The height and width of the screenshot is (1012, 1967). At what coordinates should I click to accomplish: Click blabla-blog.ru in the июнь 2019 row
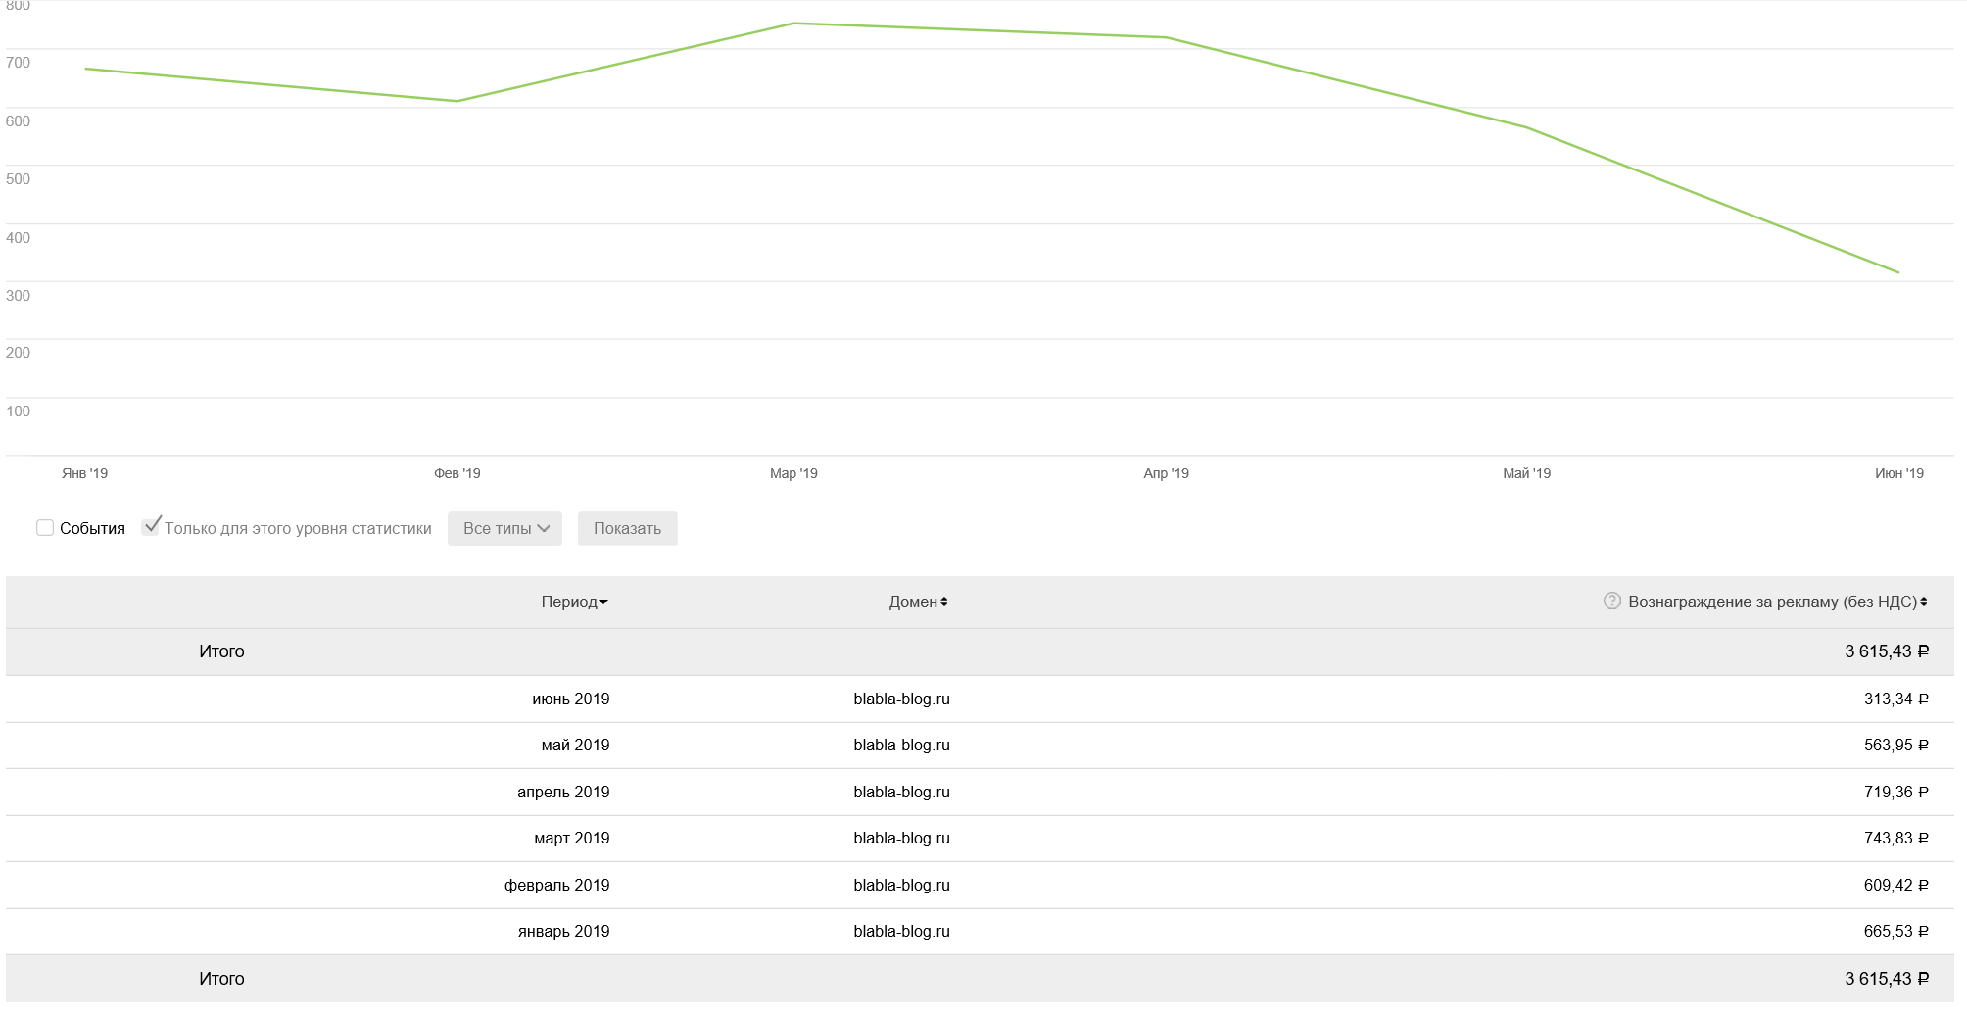(x=901, y=699)
